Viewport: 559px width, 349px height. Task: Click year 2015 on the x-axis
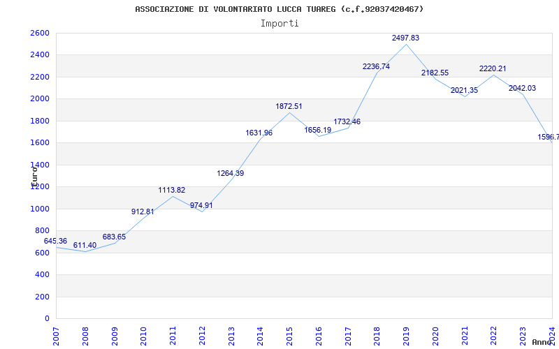pyautogui.click(x=290, y=336)
